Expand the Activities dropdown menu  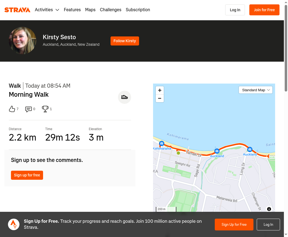47,10
